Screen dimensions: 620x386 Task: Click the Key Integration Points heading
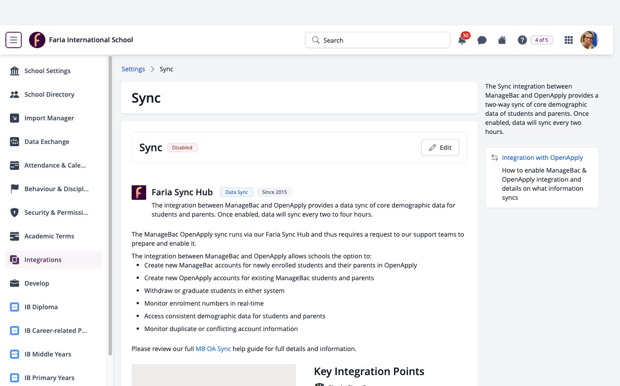point(369,371)
